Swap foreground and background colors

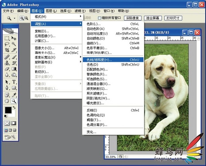coord(14,108)
